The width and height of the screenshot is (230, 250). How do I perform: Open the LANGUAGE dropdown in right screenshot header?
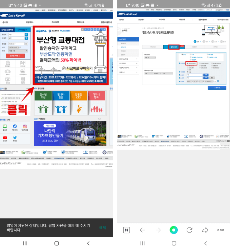[x=210, y=10]
